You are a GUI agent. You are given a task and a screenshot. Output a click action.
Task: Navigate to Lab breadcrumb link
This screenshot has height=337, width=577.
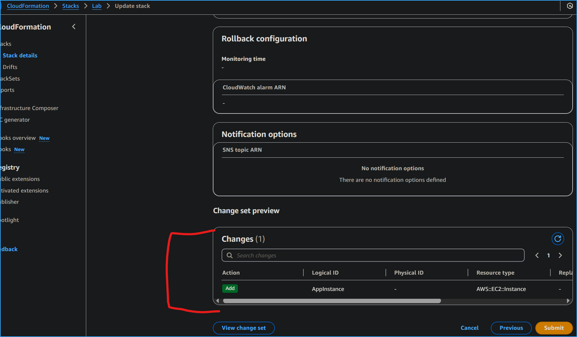[x=97, y=6]
